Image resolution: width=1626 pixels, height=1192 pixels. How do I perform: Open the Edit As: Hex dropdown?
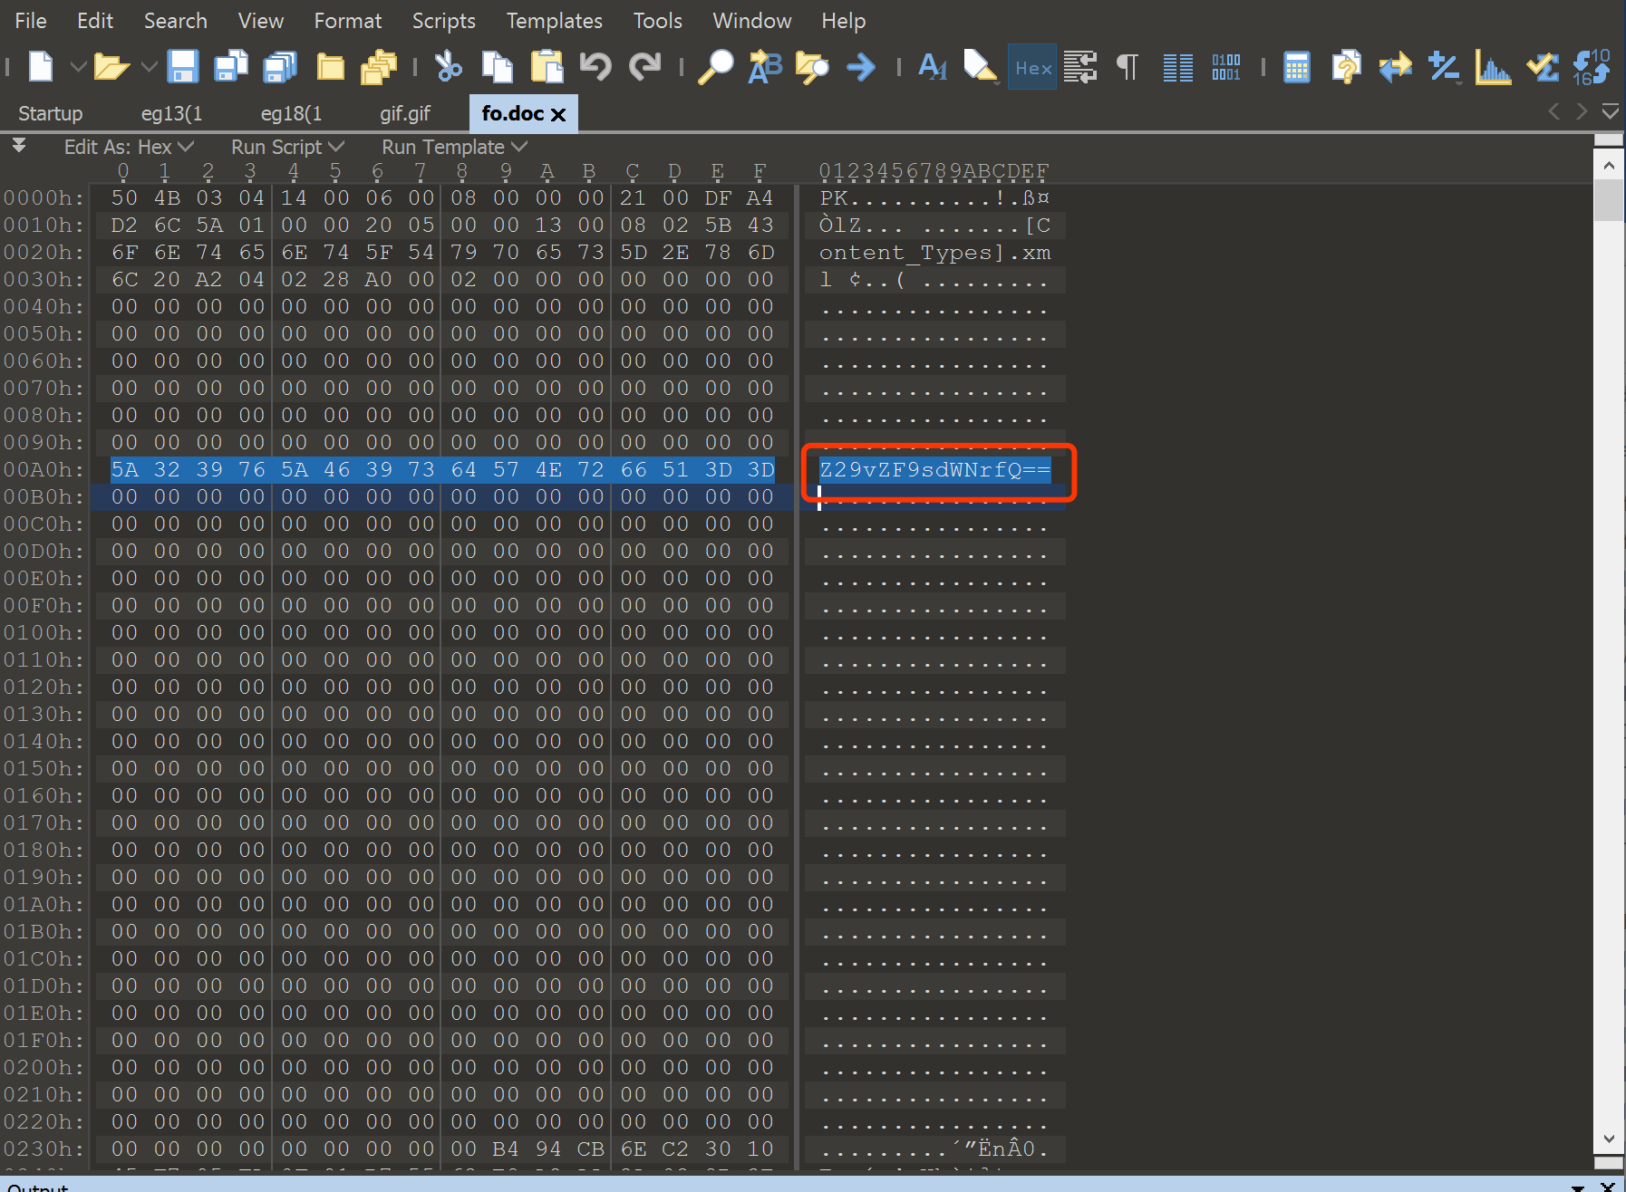point(129,147)
